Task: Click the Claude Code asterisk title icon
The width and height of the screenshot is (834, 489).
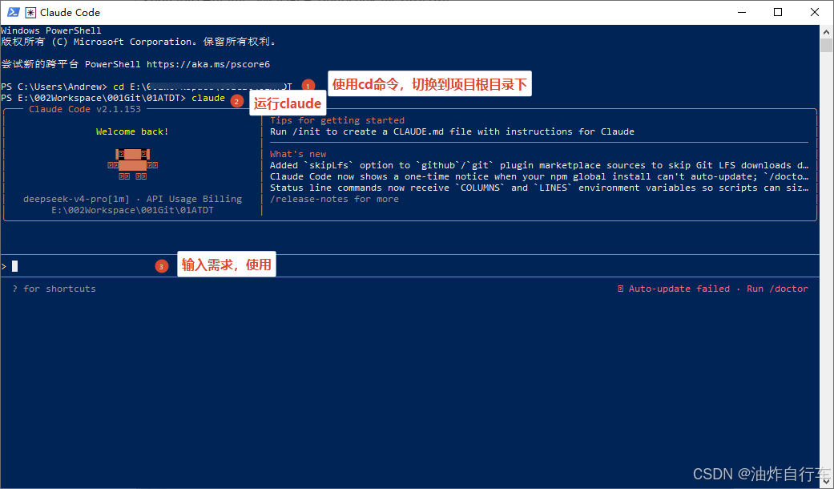Action: tap(30, 12)
